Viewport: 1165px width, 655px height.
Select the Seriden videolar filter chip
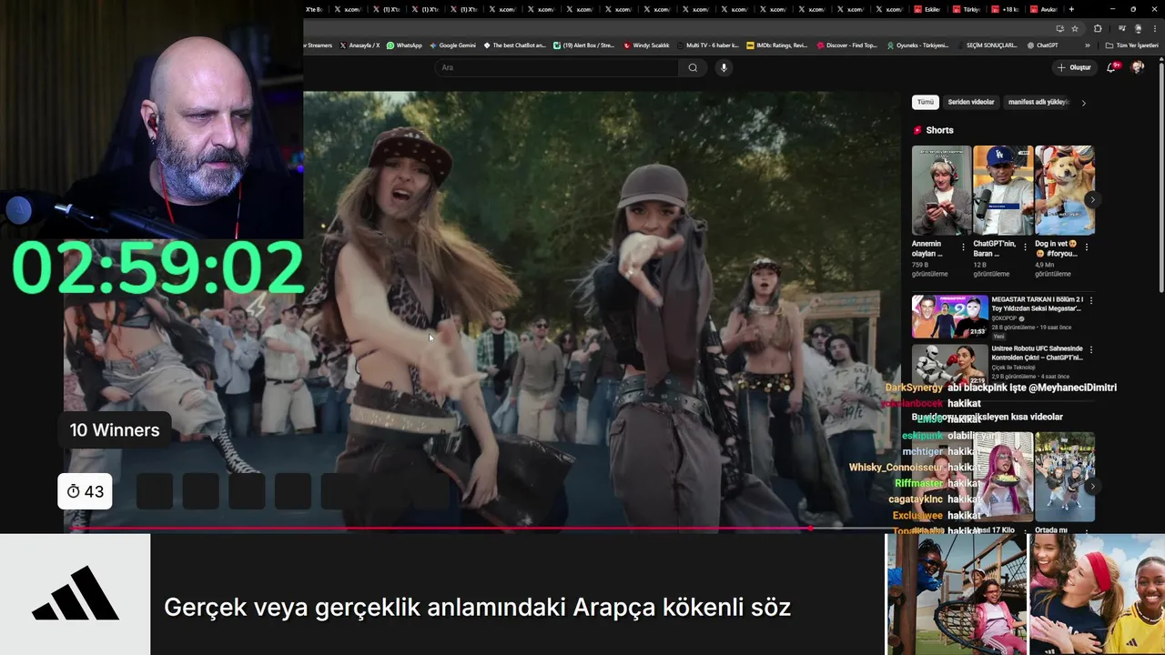(971, 102)
